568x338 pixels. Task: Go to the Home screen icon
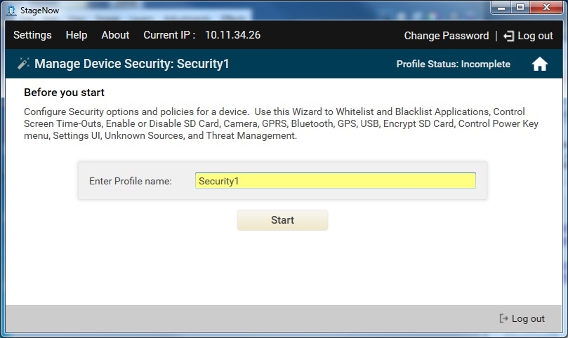pos(539,65)
